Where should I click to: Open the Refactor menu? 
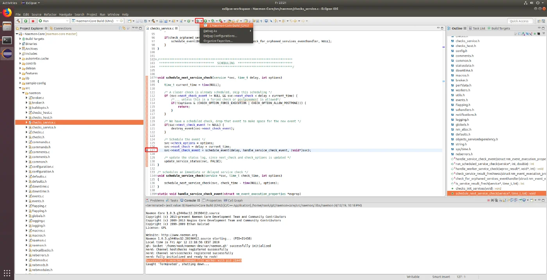(50, 14)
